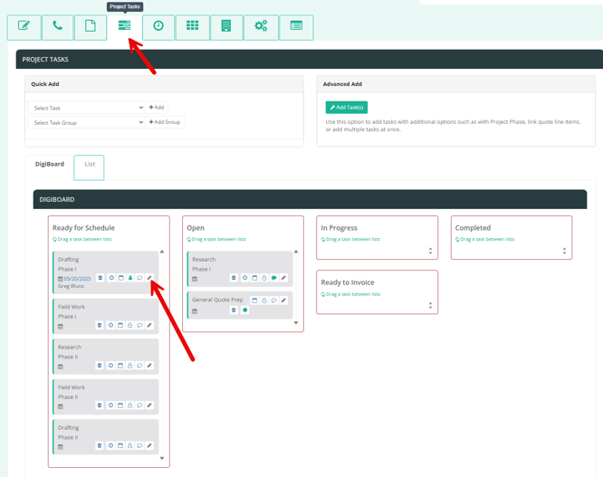This screenshot has width=603, height=477.
Task: Open the Project Tasks toolbar icon
Action: [125, 26]
